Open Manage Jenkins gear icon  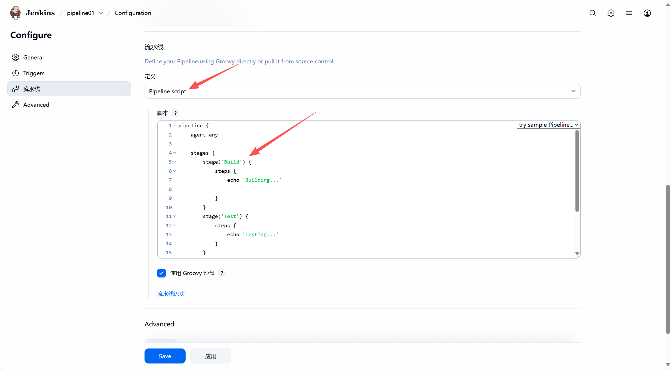[x=611, y=13]
